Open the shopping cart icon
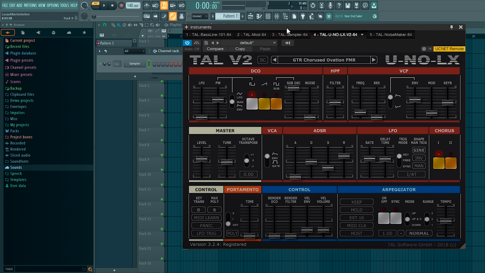The image size is (485, 273). [x=329, y=16]
